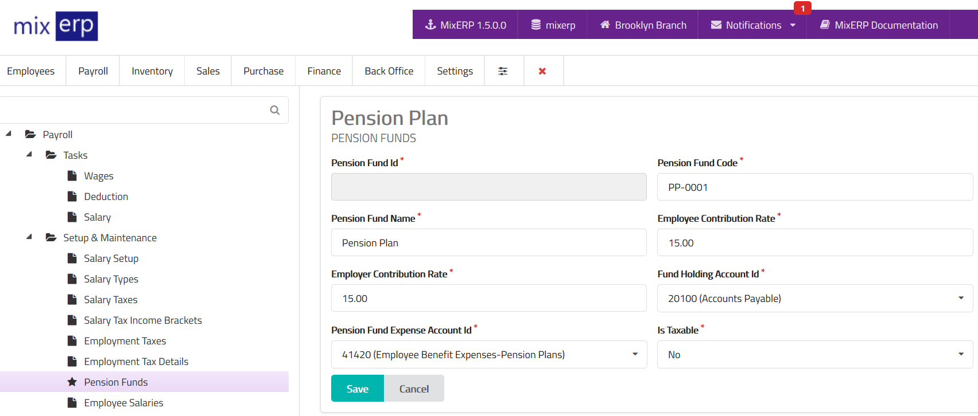Click the mixerp database icon

pyautogui.click(x=536, y=25)
